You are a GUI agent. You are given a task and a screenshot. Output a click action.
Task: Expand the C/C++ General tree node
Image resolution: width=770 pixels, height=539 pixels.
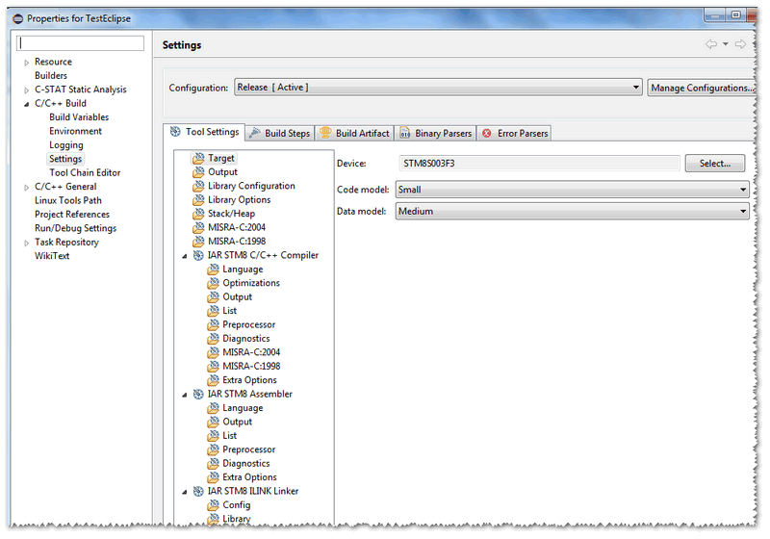click(27, 187)
